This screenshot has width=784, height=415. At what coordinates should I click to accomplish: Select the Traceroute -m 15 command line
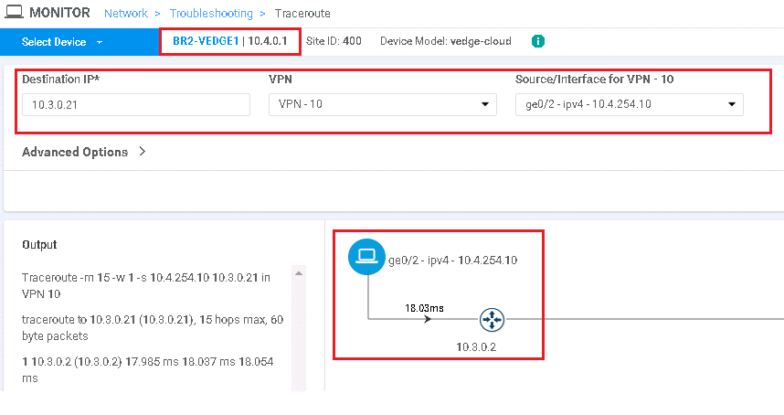coord(146,285)
